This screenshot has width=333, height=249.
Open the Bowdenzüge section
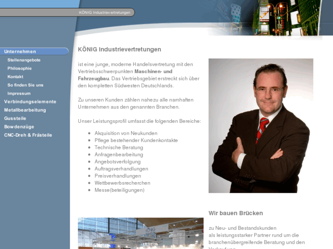point(19,127)
